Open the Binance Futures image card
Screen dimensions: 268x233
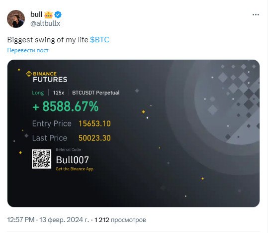pyautogui.click(x=133, y=133)
